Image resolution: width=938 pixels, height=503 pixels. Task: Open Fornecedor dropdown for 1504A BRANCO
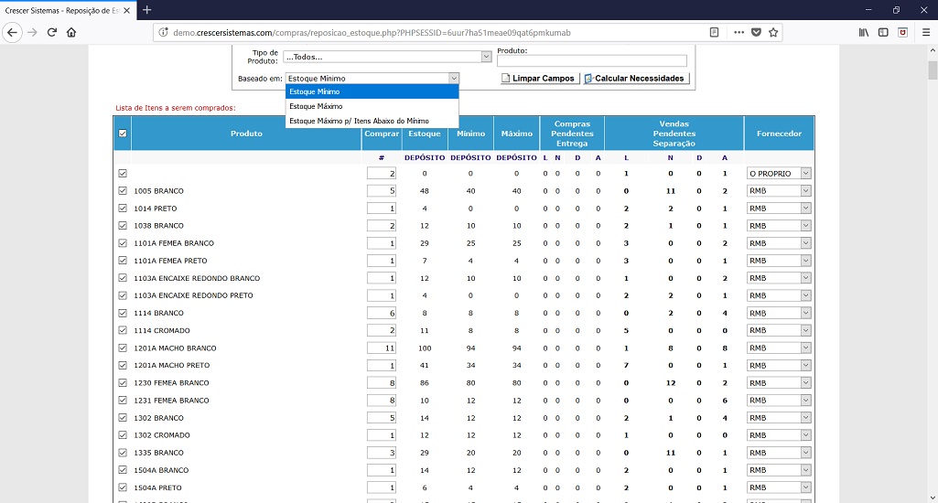click(x=779, y=470)
